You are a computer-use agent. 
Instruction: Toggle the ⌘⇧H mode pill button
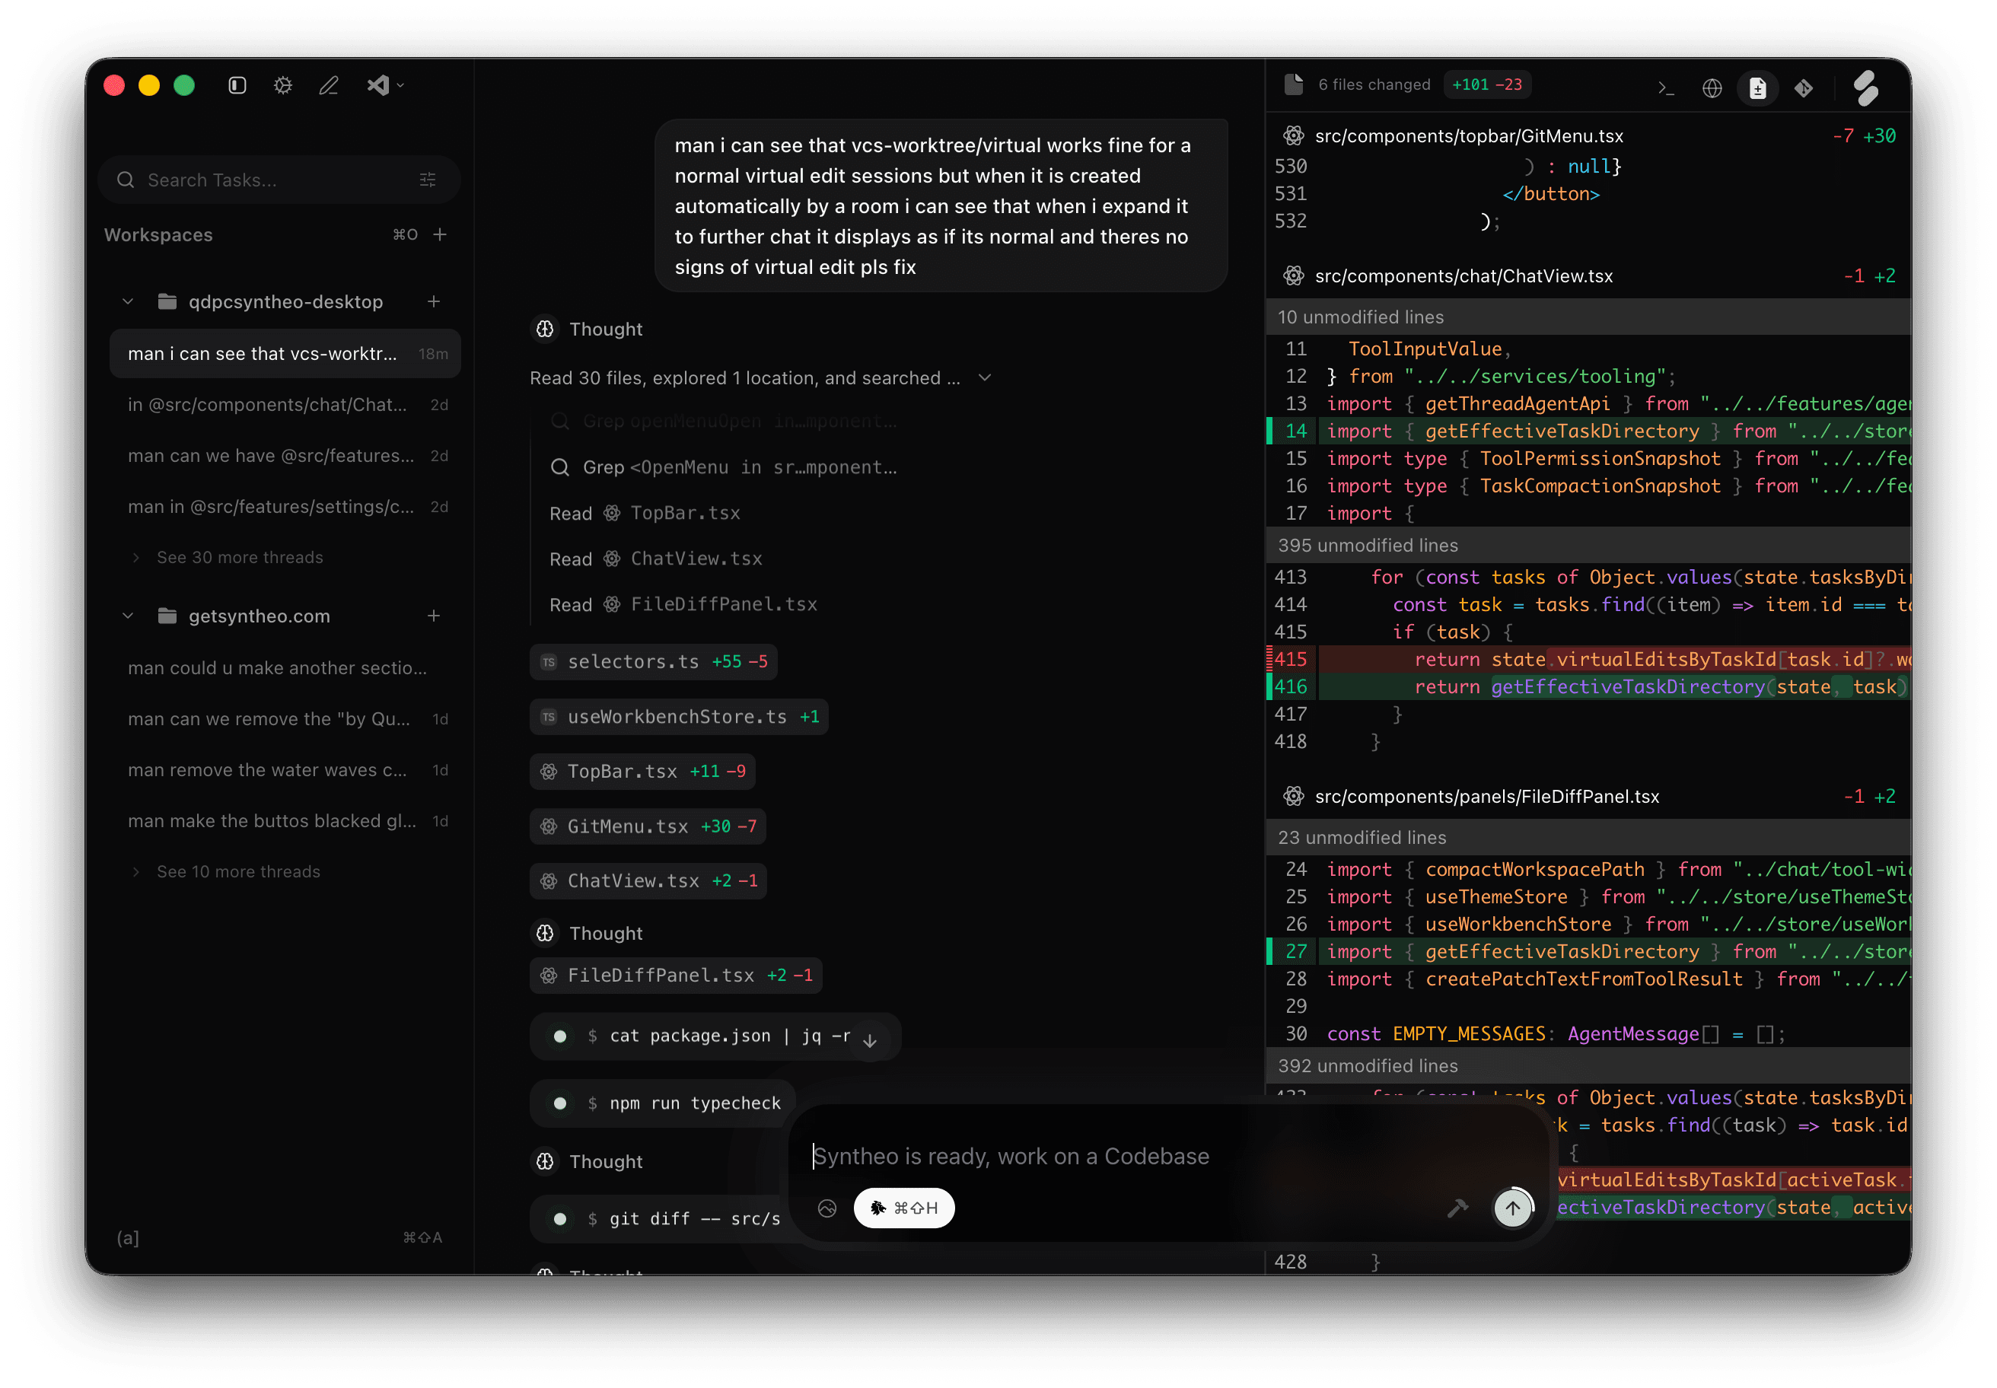point(903,1209)
